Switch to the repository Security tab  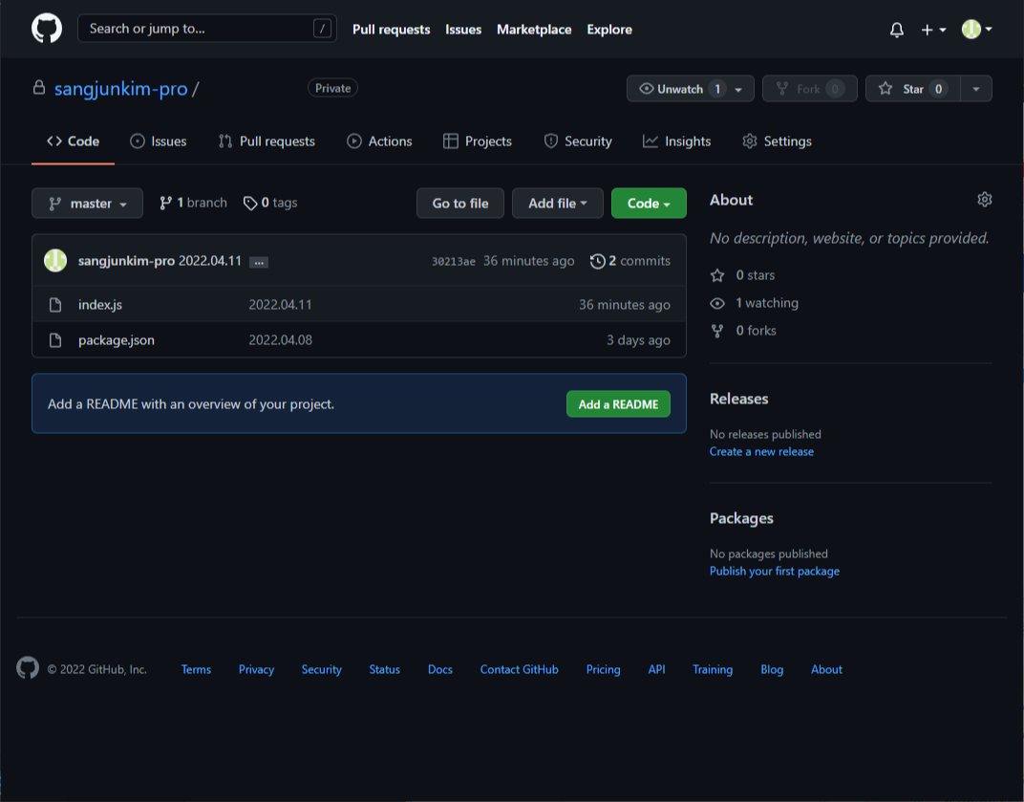pyautogui.click(x=578, y=141)
